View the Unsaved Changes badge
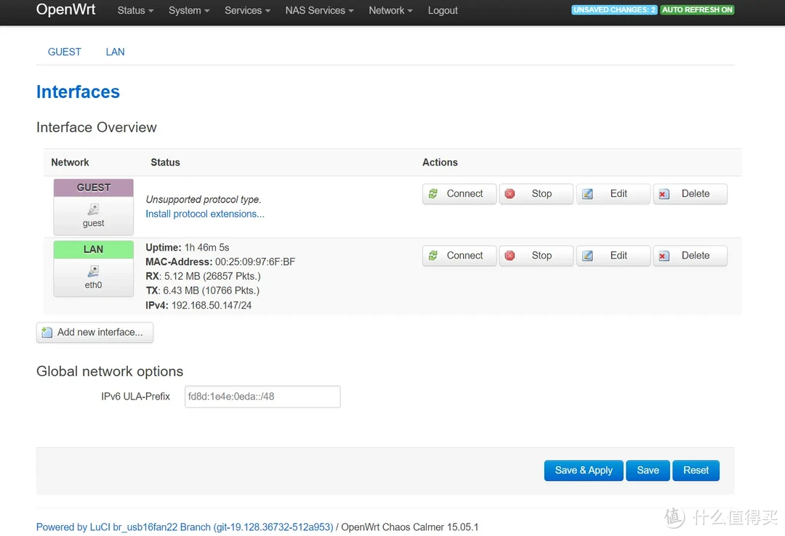The width and height of the screenshot is (785, 536). click(x=614, y=10)
